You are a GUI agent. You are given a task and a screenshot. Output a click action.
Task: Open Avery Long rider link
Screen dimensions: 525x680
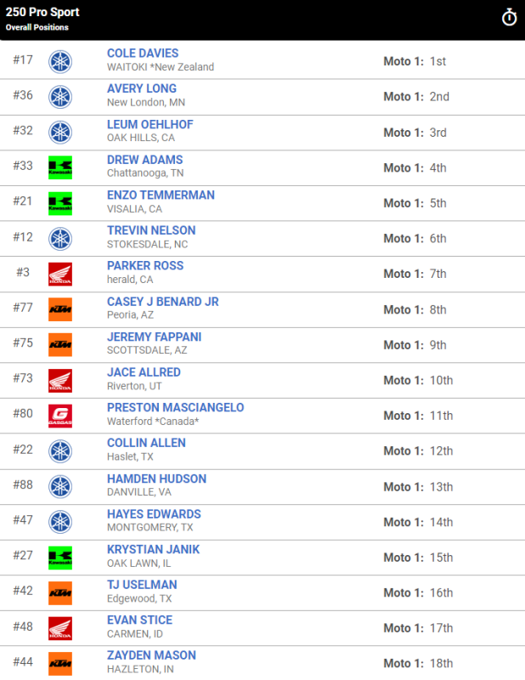click(142, 88)
